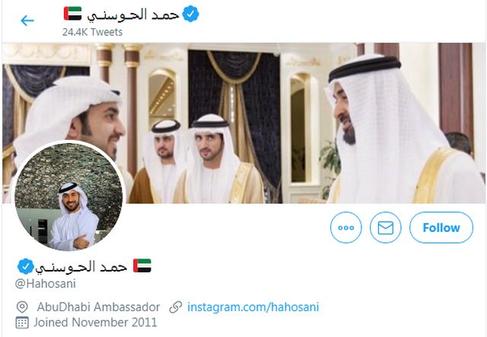Open the circular profile picture
The width and height of the screenshot is (487, 337).
click(x=68, y=196)
